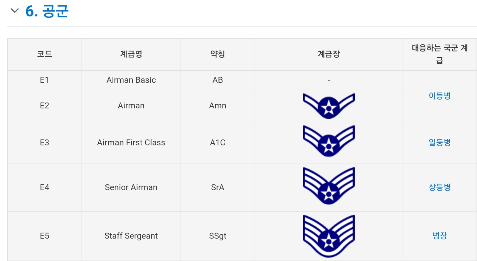Follow the 상등병 rank link
The image size is (477, 261).
(440, 187)
